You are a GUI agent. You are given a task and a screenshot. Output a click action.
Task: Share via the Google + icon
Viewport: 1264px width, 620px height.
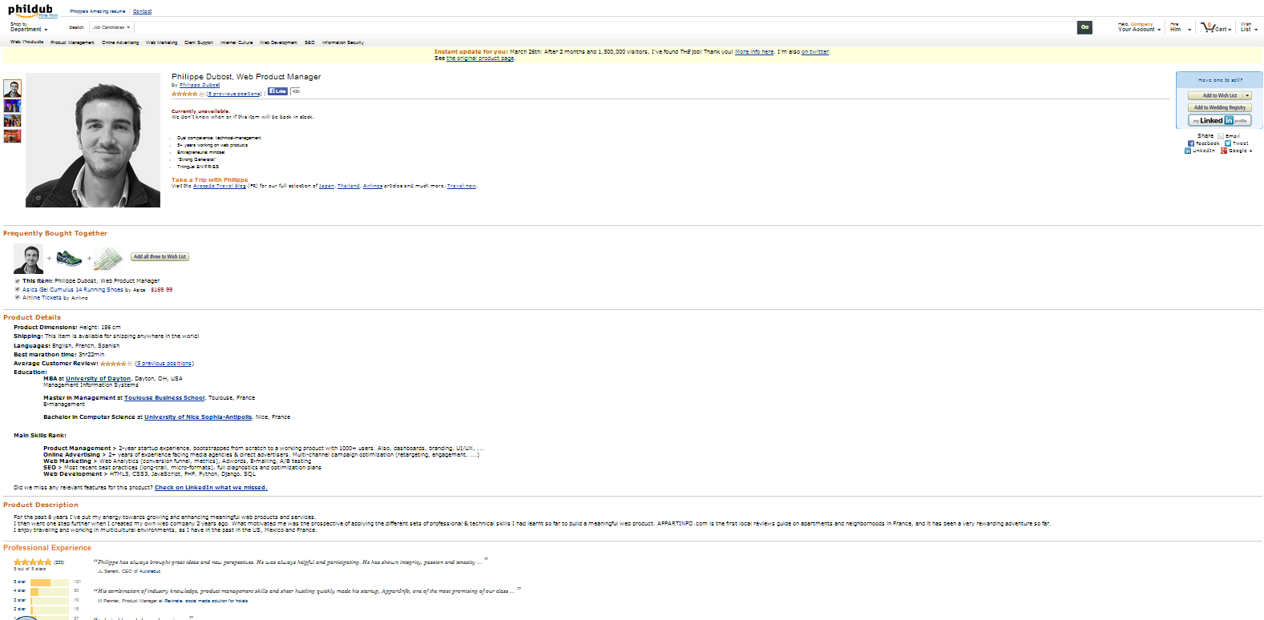coord(1224,151)
